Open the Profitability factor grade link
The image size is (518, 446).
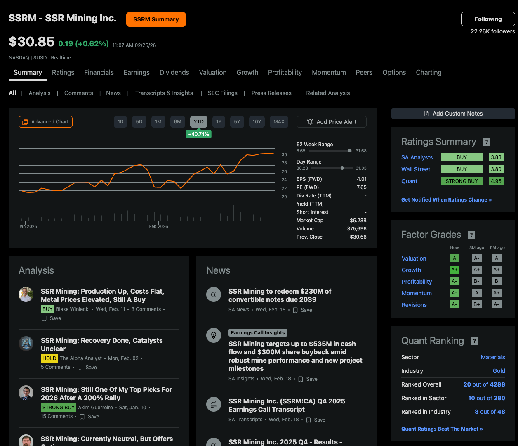pyautogui.click(x=417, y=282)
